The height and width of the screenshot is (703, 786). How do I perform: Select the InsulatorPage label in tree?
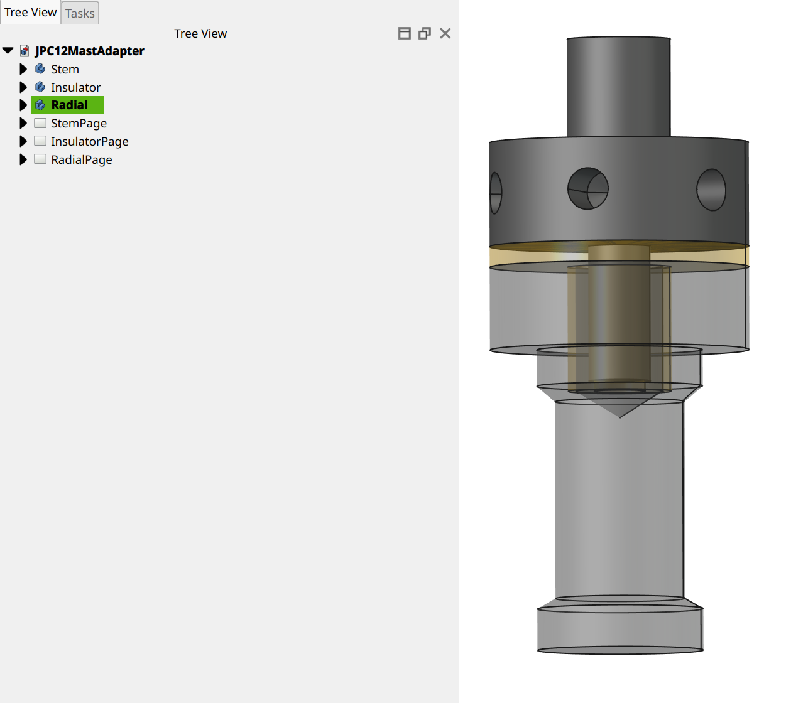[x=89, y=141]
